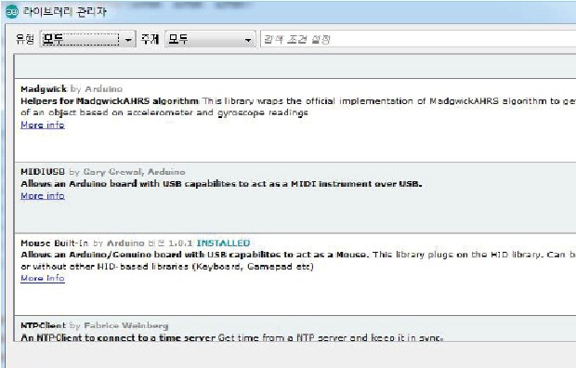This screenshot has width=576, height=368.
Task: Click the Madgwick description text
Action: pyautogui.click(x=298, y=107)
